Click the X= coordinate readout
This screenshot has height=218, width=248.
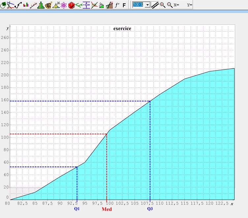(176, 5)
